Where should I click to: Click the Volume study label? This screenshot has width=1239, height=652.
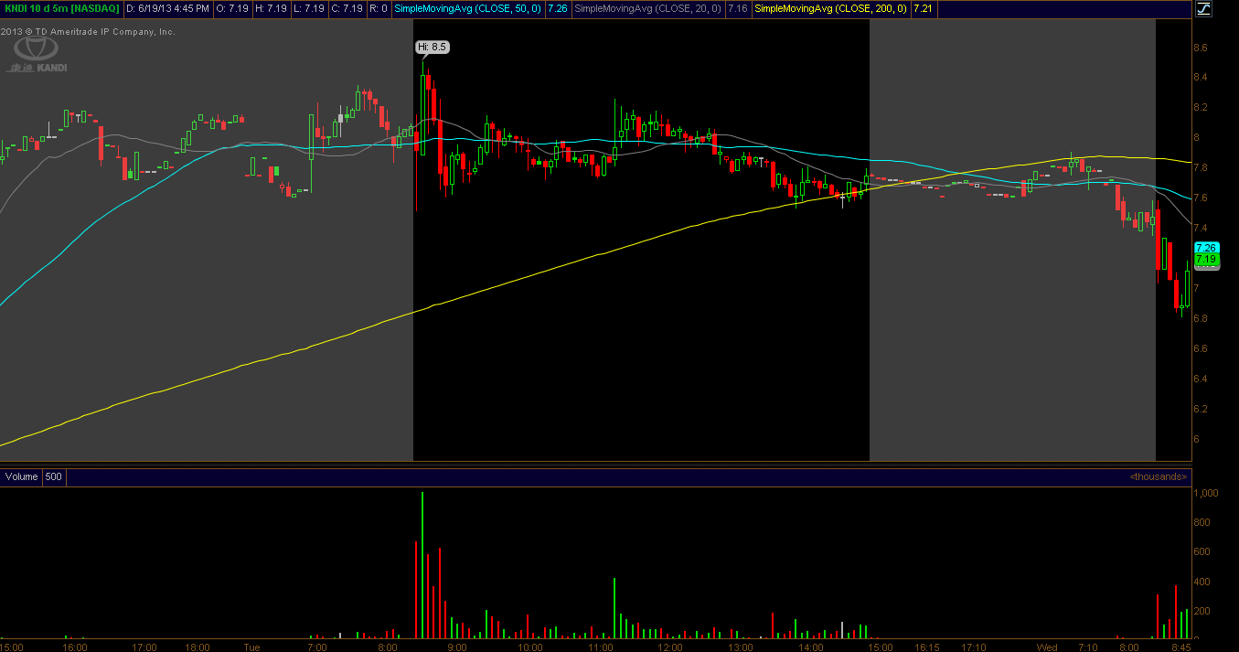(x=21, y=476)
